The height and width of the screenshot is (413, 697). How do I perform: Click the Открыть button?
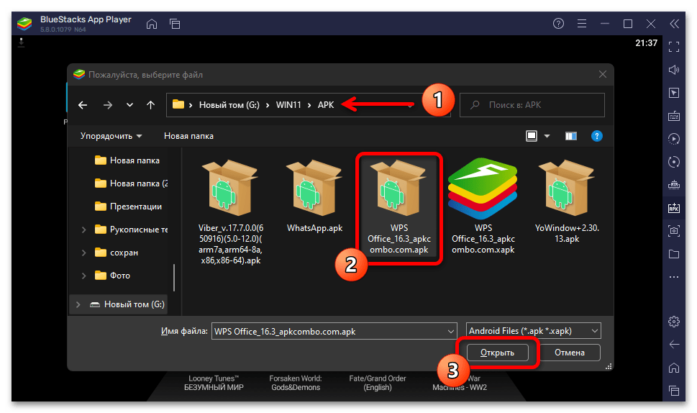pyautogui.click(x=498, y=353)
